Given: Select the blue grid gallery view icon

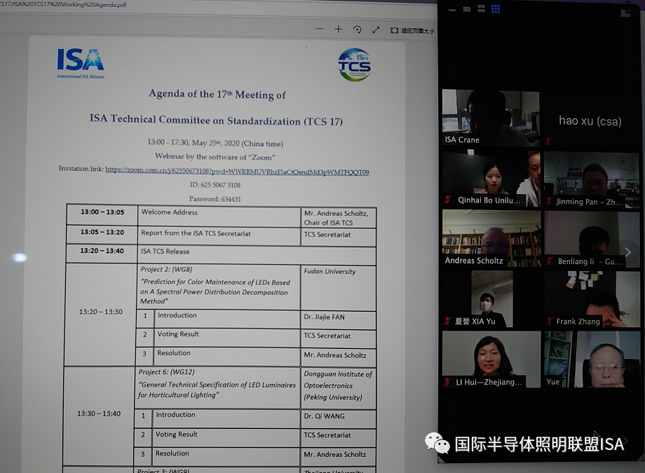Looking at the screenshot, I should pos(496,9).
